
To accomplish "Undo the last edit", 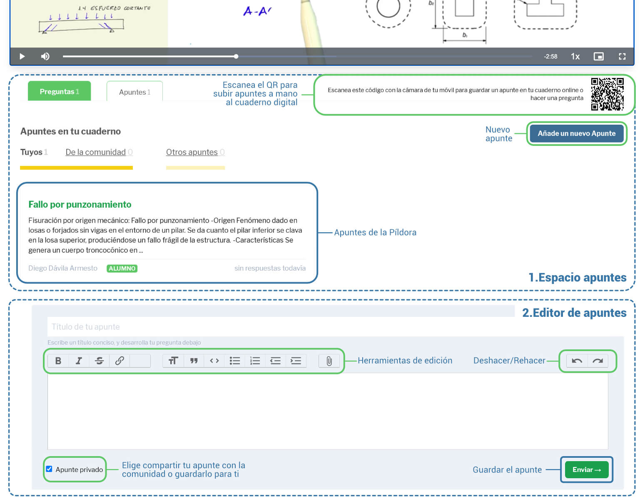I will tap(577, 361).
